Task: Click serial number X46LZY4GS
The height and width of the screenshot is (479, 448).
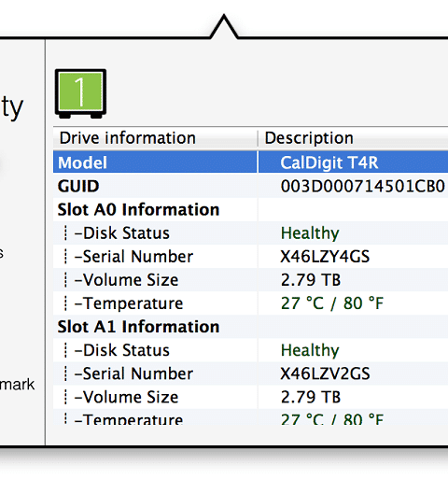Action: coord(325,257)
